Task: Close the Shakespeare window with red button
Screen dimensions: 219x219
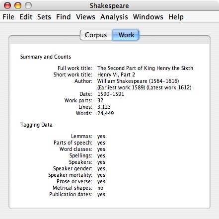Action: [x=7, y=5]
